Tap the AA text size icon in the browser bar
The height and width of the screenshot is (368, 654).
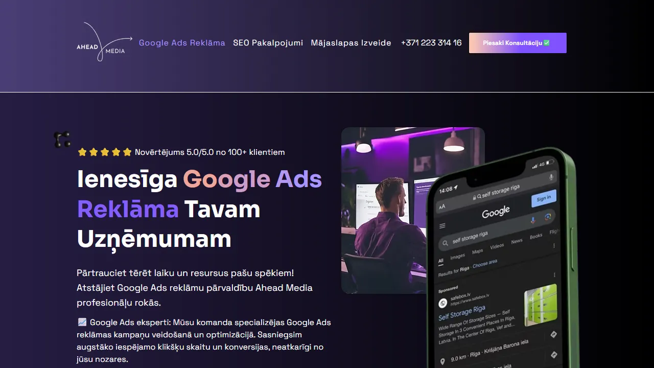[441, 206]
